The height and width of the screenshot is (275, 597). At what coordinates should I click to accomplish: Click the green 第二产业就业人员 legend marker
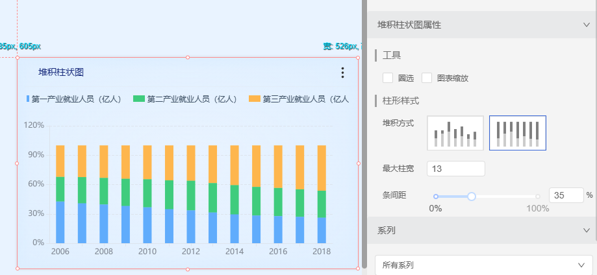tap(139, 99)
